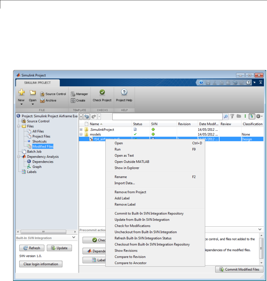
Task: Open the gear settings dropdown
Action: (260, 116)
